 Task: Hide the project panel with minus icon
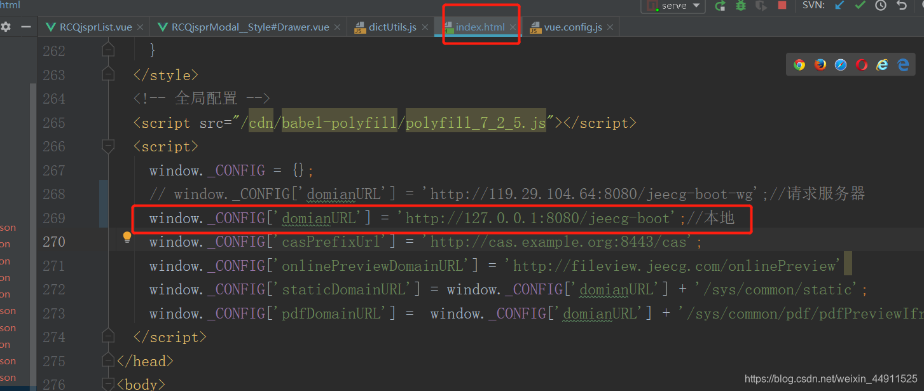[26, 27]
